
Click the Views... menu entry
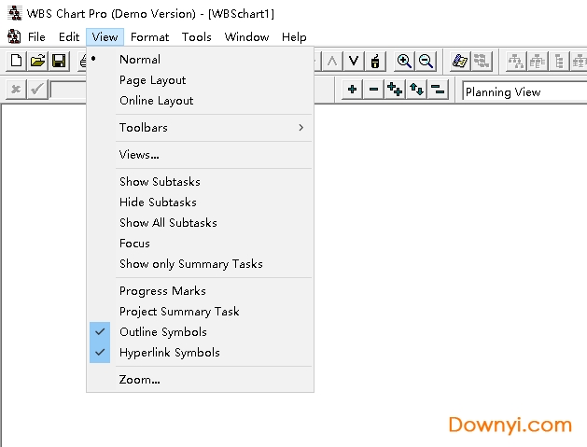tap(139, 155)
